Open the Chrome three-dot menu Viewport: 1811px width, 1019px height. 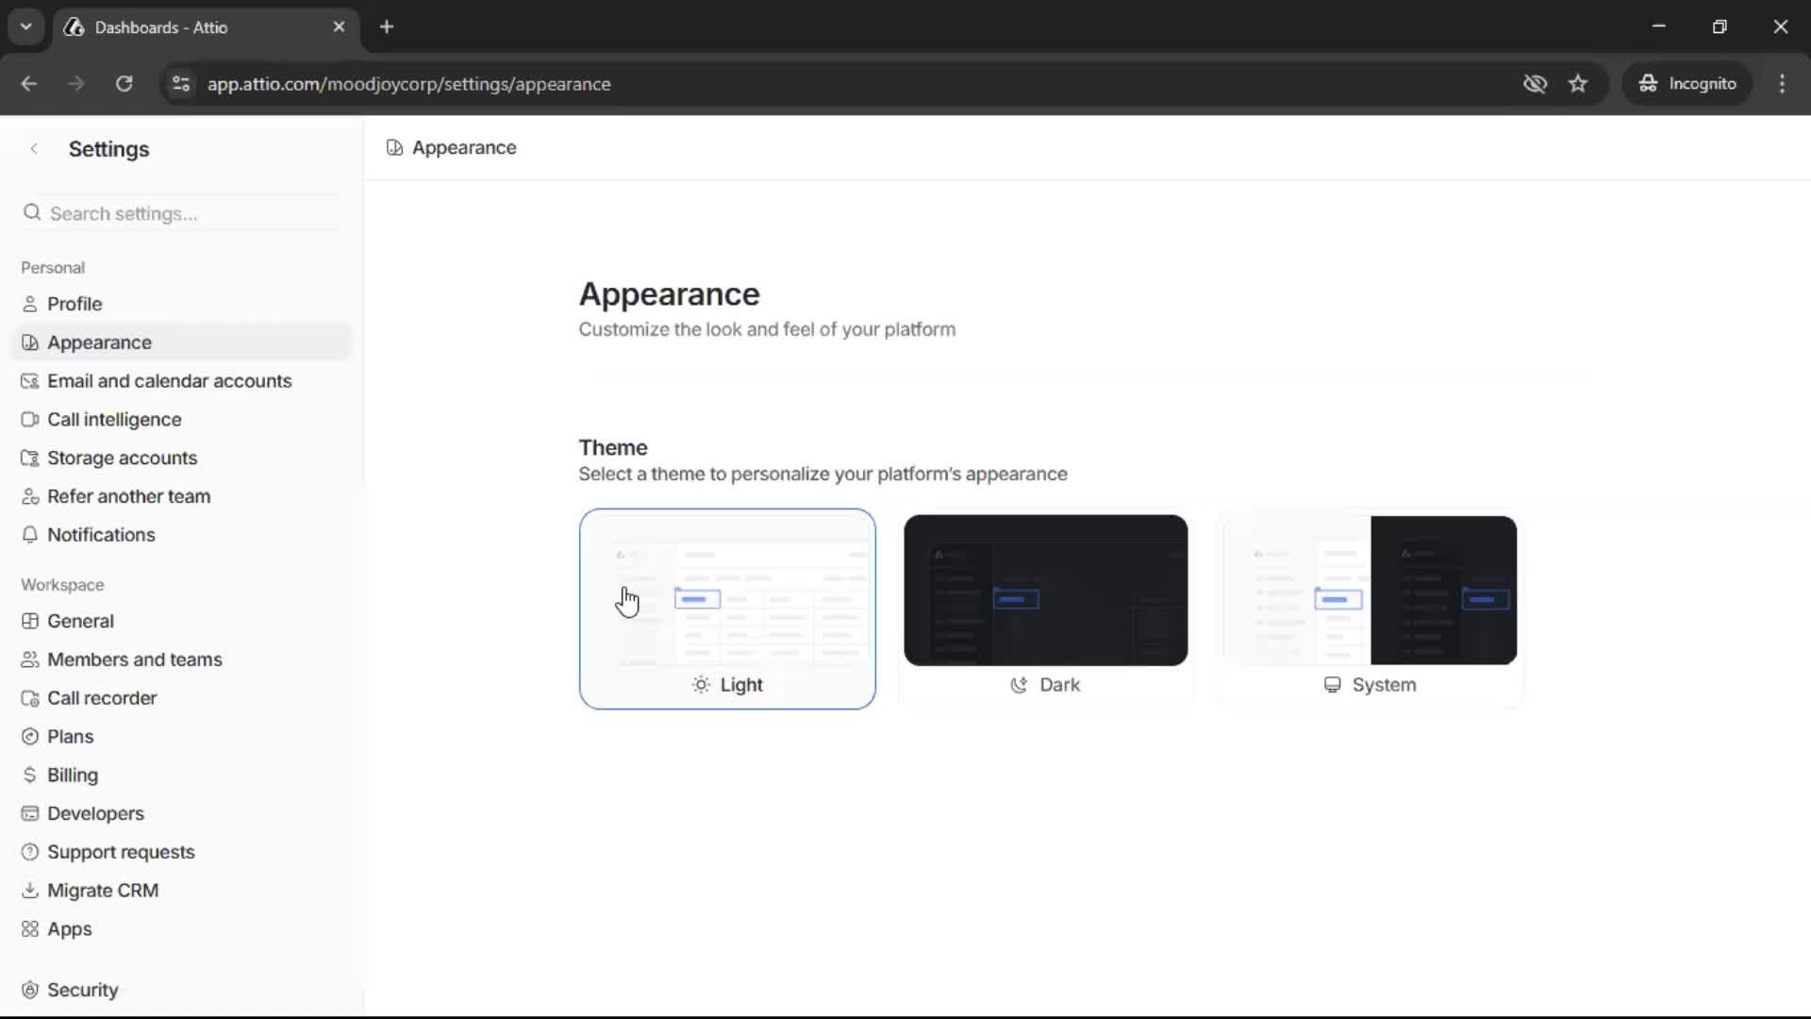point(1783,84)
